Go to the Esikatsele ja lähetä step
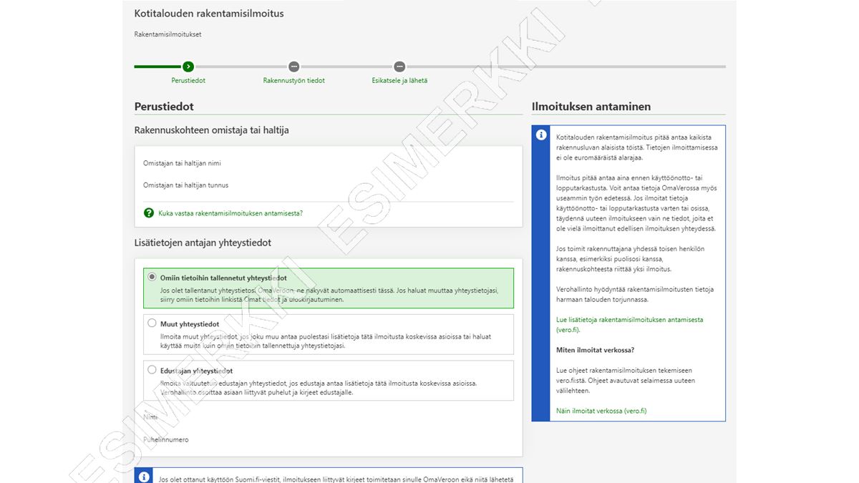 tap(399, 81)
